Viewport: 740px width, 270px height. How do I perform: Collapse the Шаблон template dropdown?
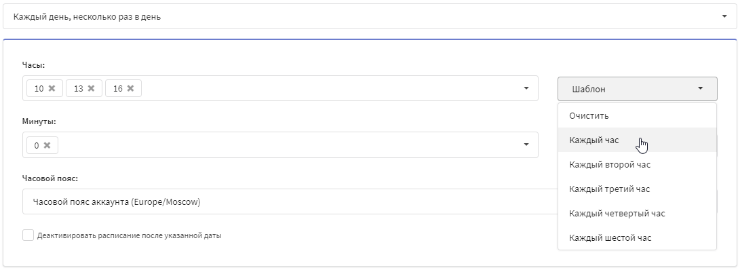click(x=637, y=89)
